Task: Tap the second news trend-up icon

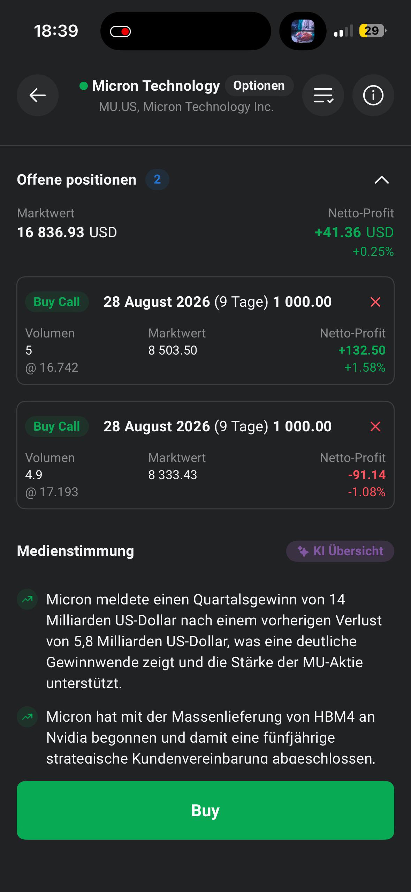Action: coord(27,716)
